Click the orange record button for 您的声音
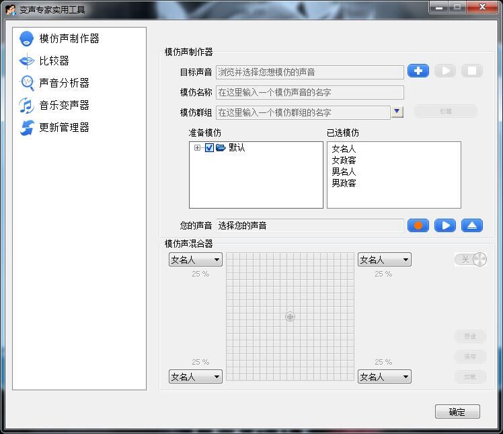 coord(418,225)
